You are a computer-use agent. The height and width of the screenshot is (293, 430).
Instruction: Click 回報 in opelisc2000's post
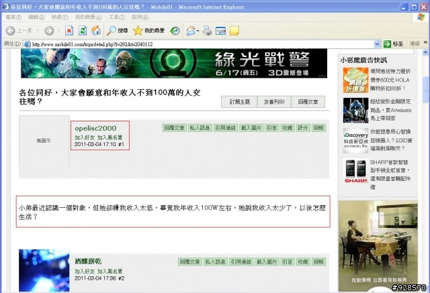(x=318, y=128)
